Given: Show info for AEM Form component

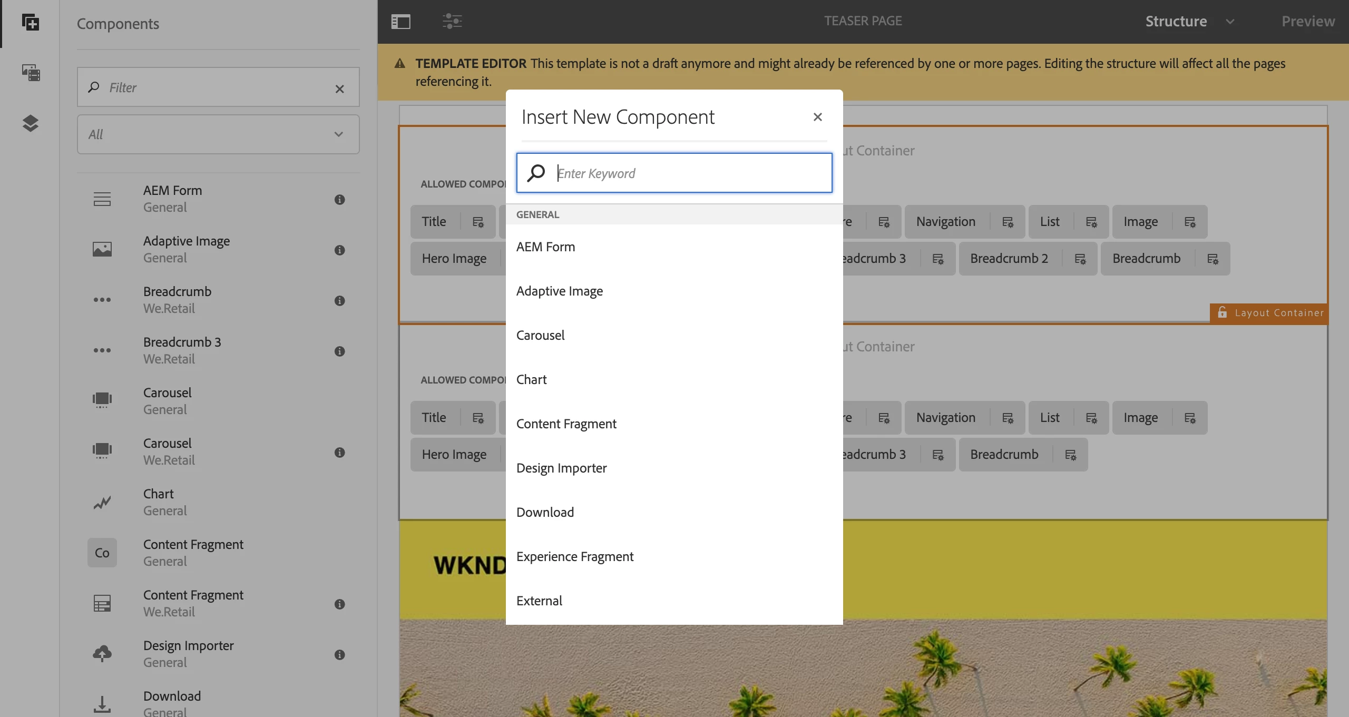Looking at the screenshot, I should [339, 199].
